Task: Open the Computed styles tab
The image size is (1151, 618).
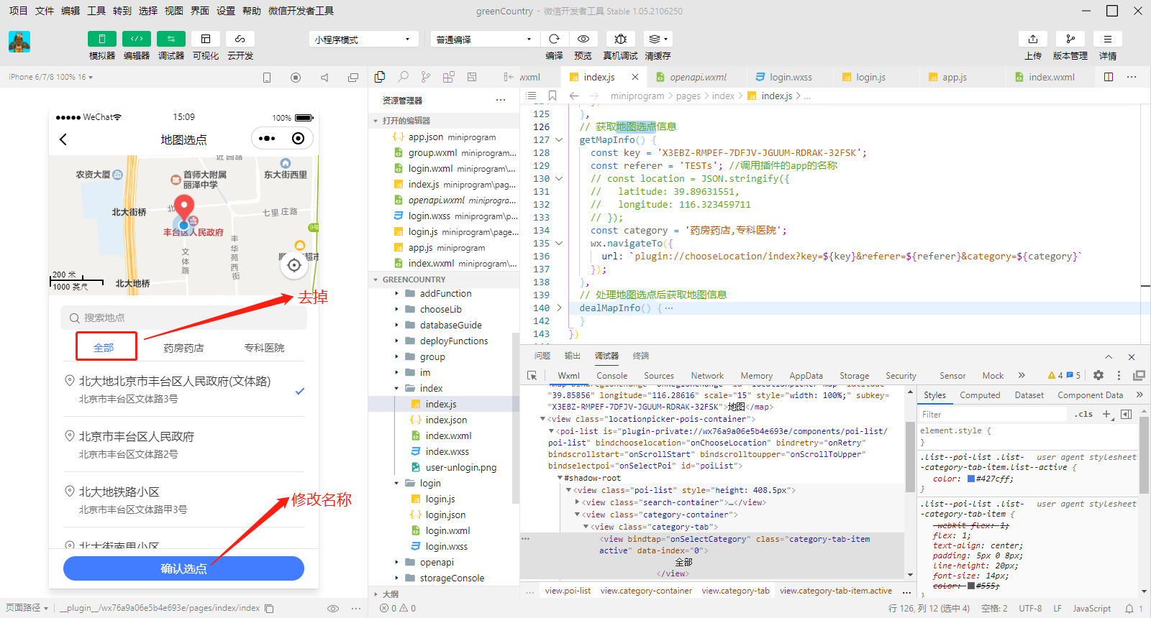Action: (980, 395)
